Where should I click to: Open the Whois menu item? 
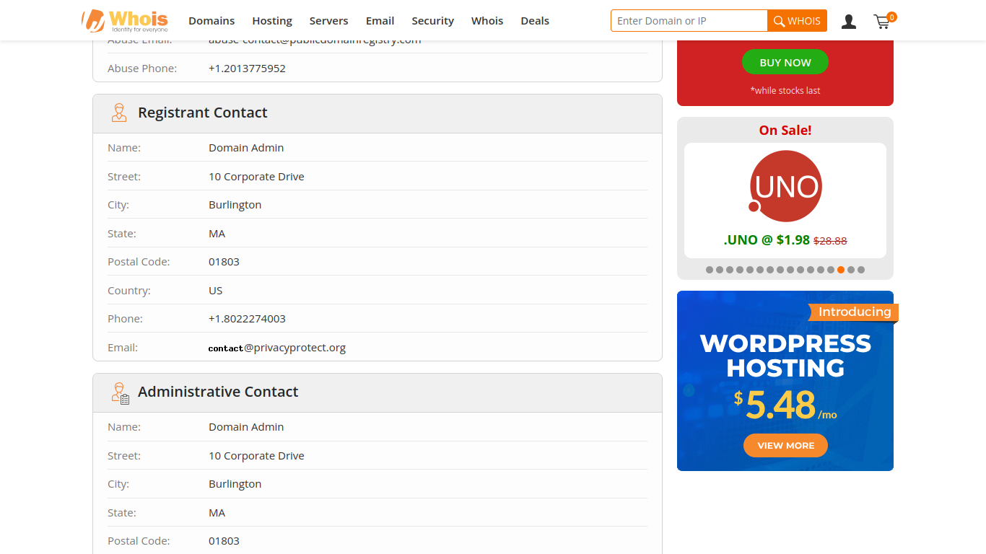[x=487, y=21]
